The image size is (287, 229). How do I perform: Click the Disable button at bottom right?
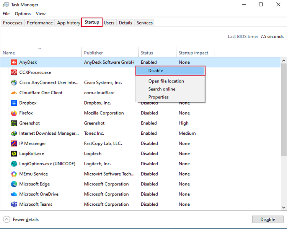[x=267, y=219]
